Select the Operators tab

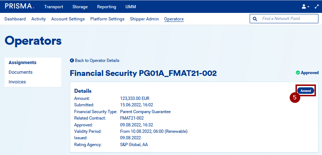click(174, 19)
